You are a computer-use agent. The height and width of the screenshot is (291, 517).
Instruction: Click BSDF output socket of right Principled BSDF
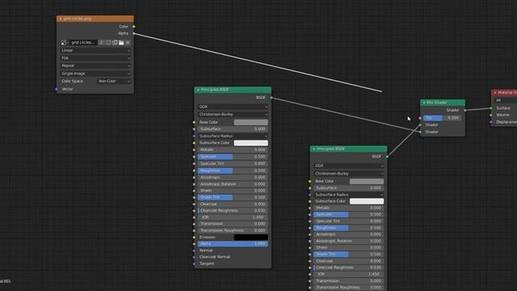(387, 157)
